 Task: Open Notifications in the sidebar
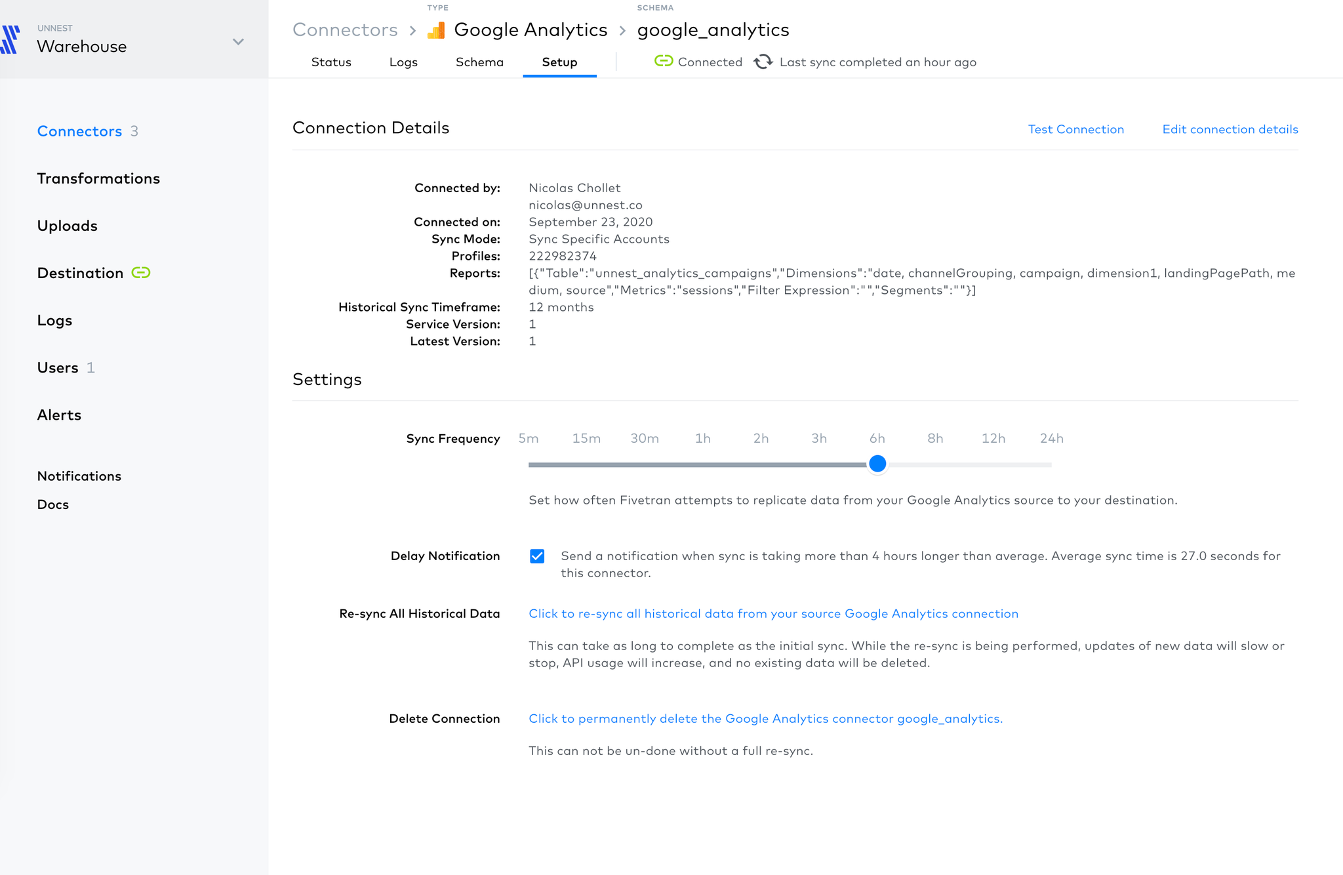[x=79, y=476]
